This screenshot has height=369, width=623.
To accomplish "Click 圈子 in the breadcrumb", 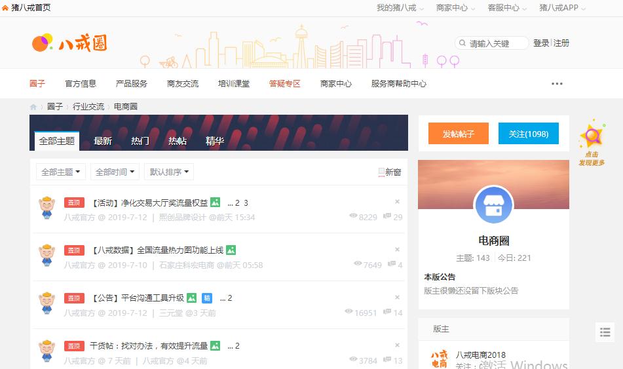I will [55, 107].
